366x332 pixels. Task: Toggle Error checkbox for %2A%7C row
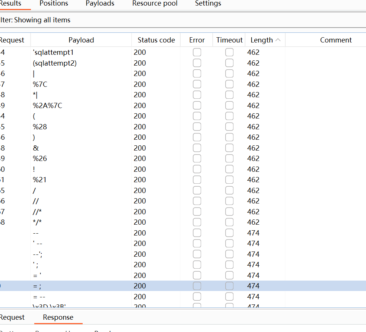point(197,105)
